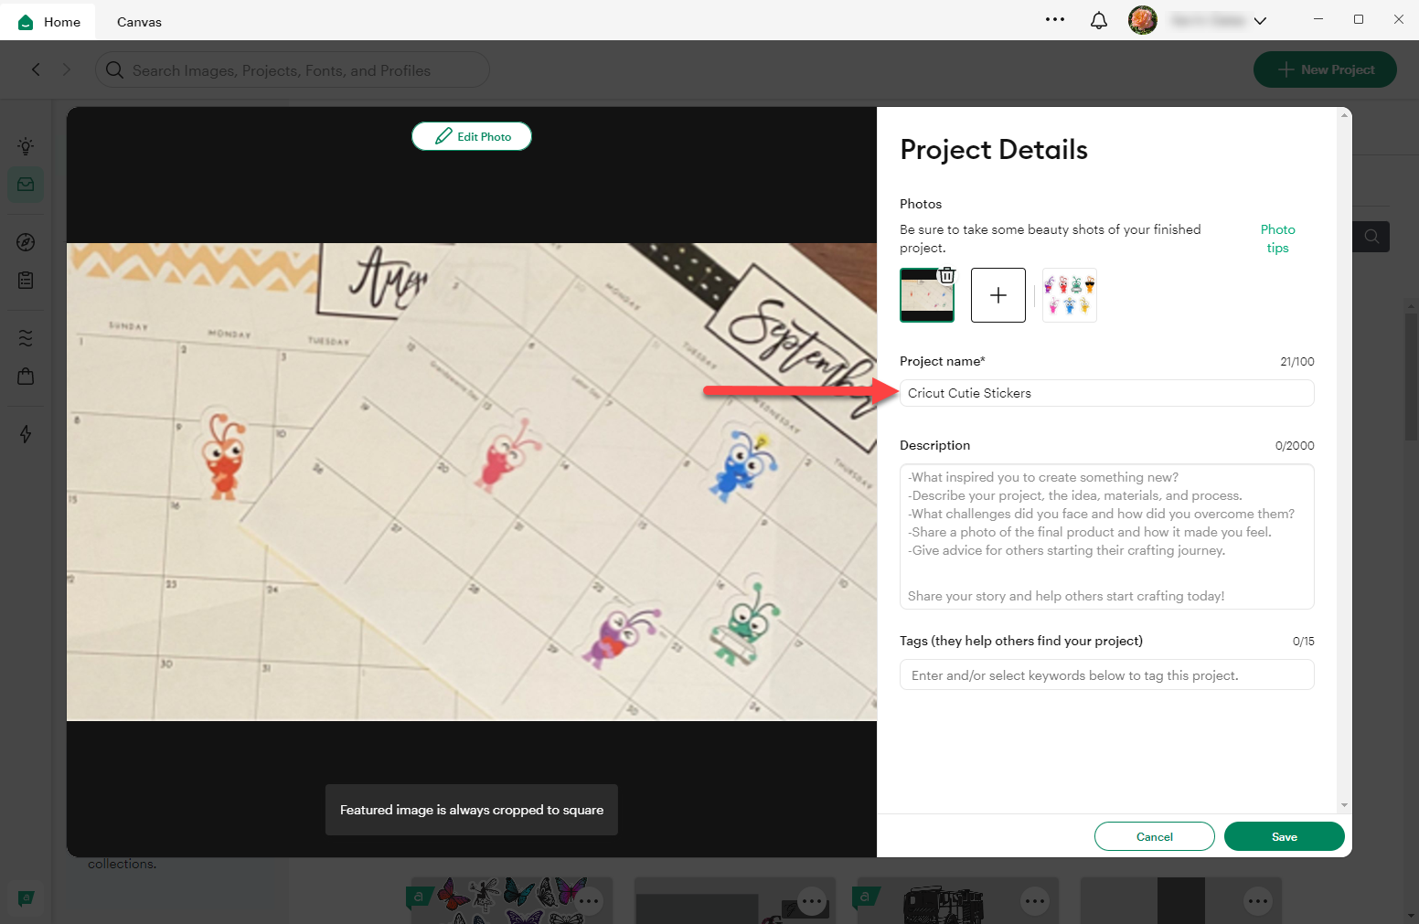The width and height of the screenshot is (1419, 924).
Task: Open Edit Photo on the featured image
Action: pos(471,135)
